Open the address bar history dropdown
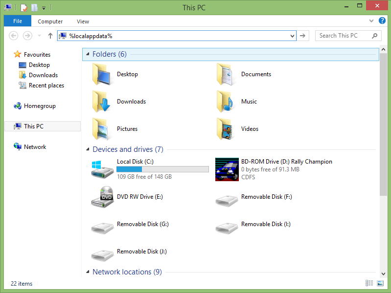Viewport: 391px width, 293px height. (x=293, y=36)
